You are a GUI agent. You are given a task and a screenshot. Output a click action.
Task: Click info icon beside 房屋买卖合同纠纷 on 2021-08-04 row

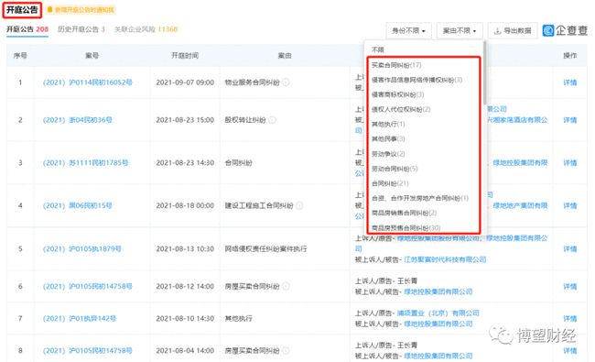coord(286,351)
